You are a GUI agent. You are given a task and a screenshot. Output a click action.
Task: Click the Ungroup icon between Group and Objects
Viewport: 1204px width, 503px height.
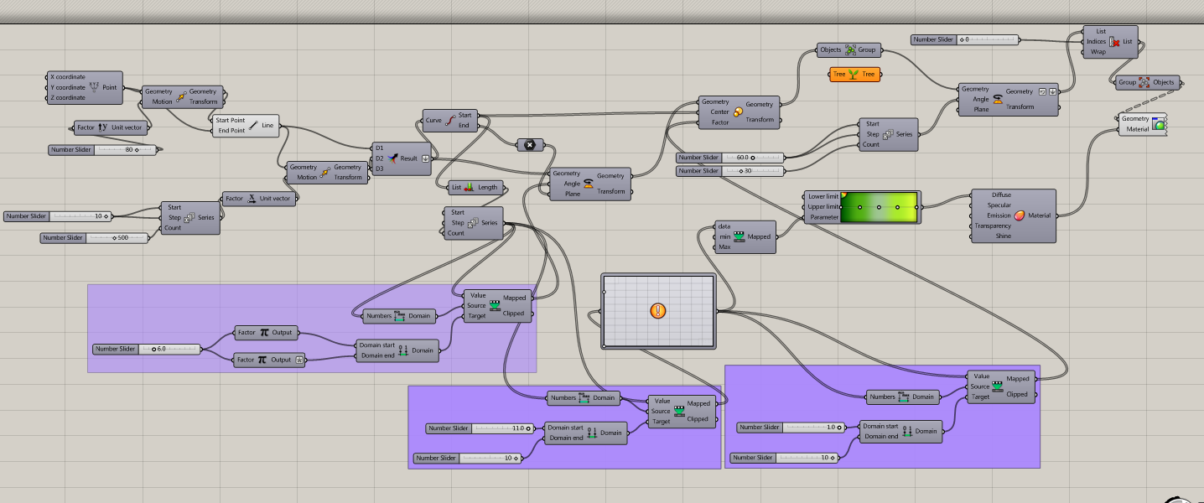[x=1144, y=82]
